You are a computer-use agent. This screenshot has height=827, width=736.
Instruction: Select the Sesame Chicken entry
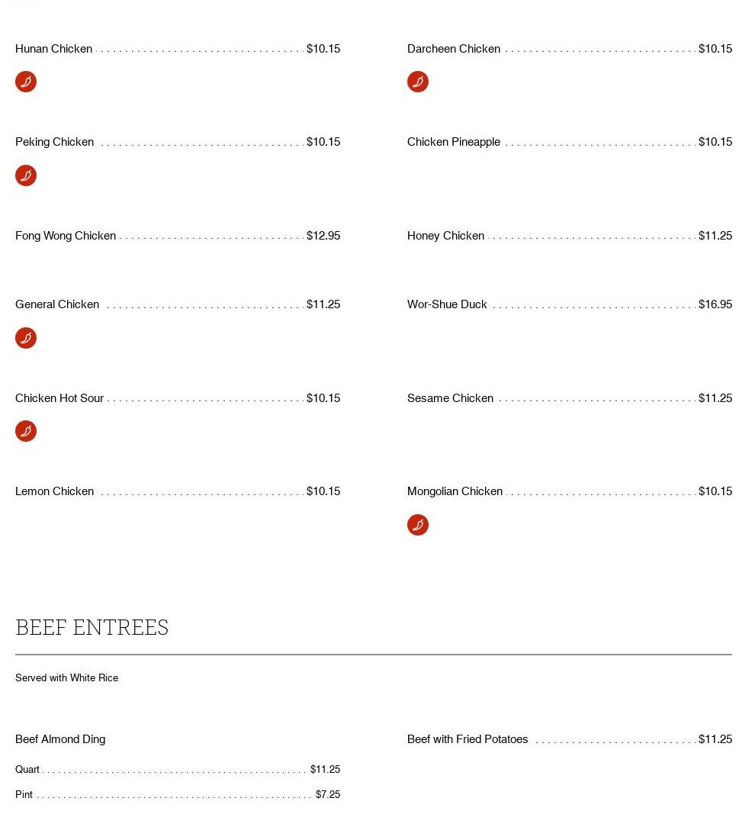[450, 398]
